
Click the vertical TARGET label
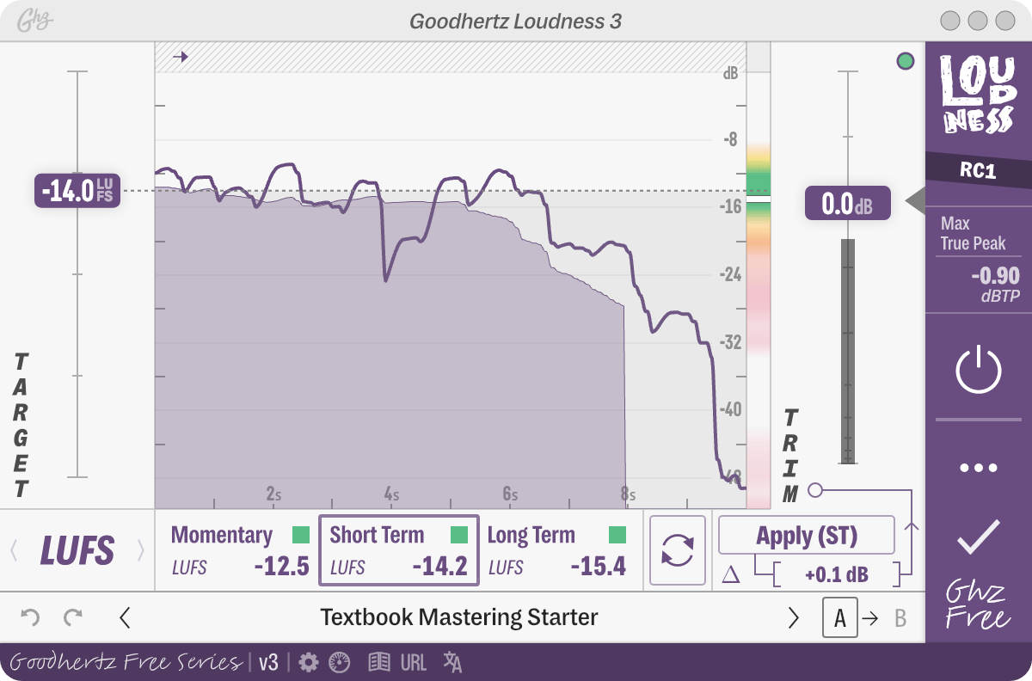[x=21, y=425]
